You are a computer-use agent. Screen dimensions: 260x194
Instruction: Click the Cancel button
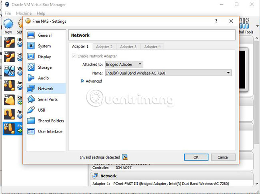[223, 157]
